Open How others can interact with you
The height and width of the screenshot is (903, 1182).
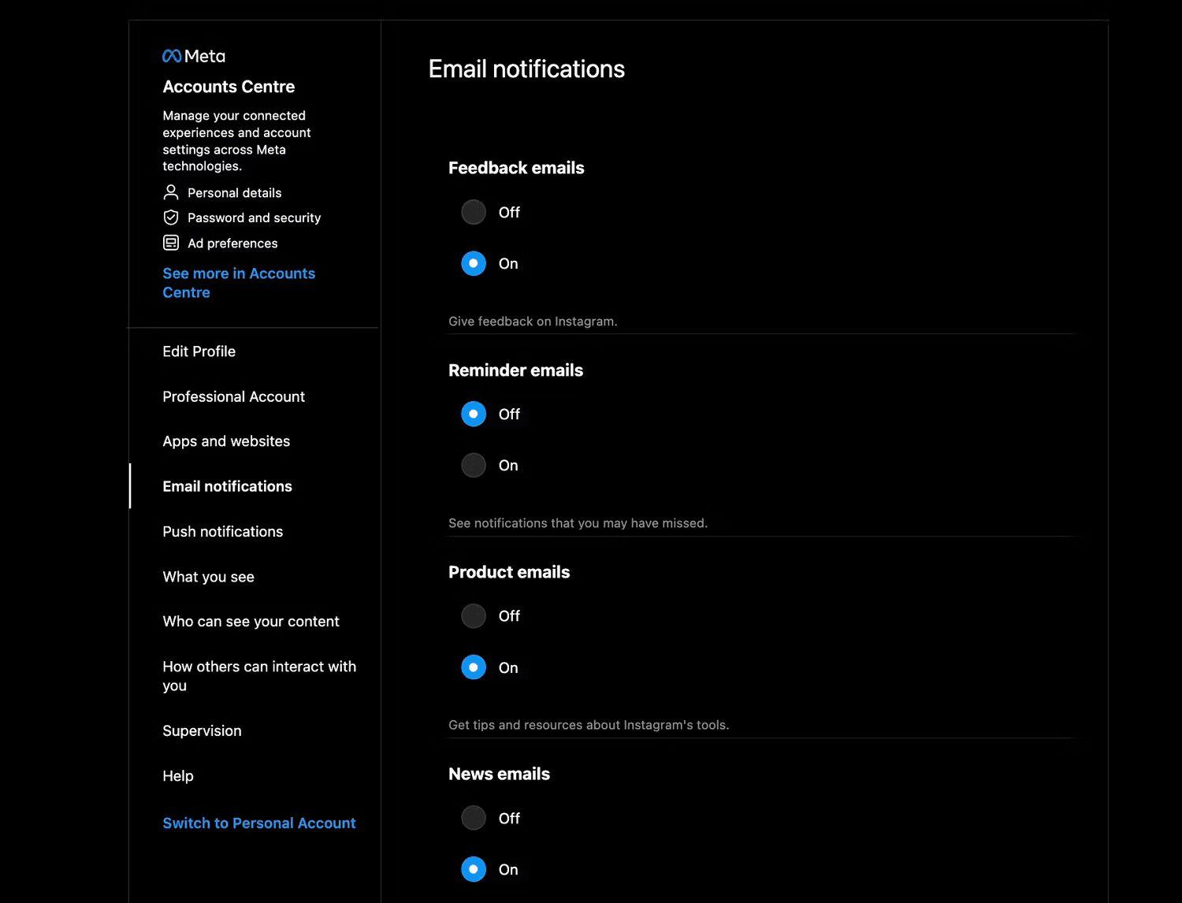[x=259, y=676]
